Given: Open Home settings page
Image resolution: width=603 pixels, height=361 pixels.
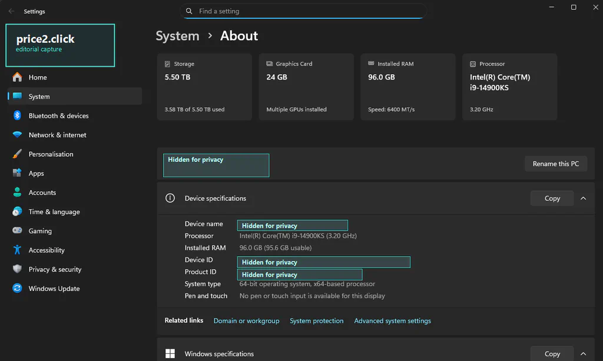Looking at the screenshot, I should pos(75,77).
